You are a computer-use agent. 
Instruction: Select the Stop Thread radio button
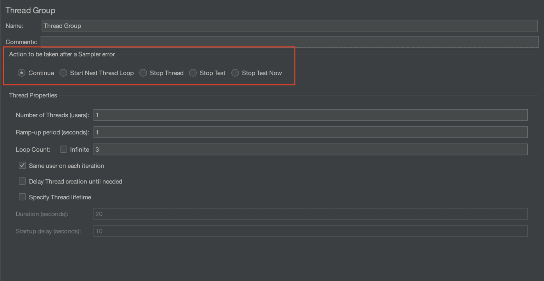[x=143, y=73]
